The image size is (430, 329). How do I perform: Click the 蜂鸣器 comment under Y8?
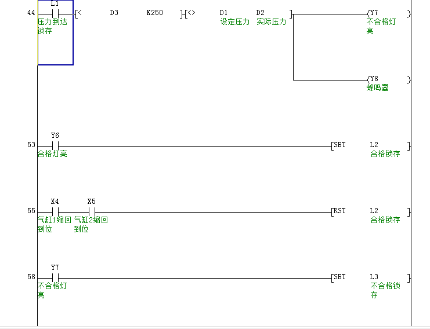click(x=377, y=88)
